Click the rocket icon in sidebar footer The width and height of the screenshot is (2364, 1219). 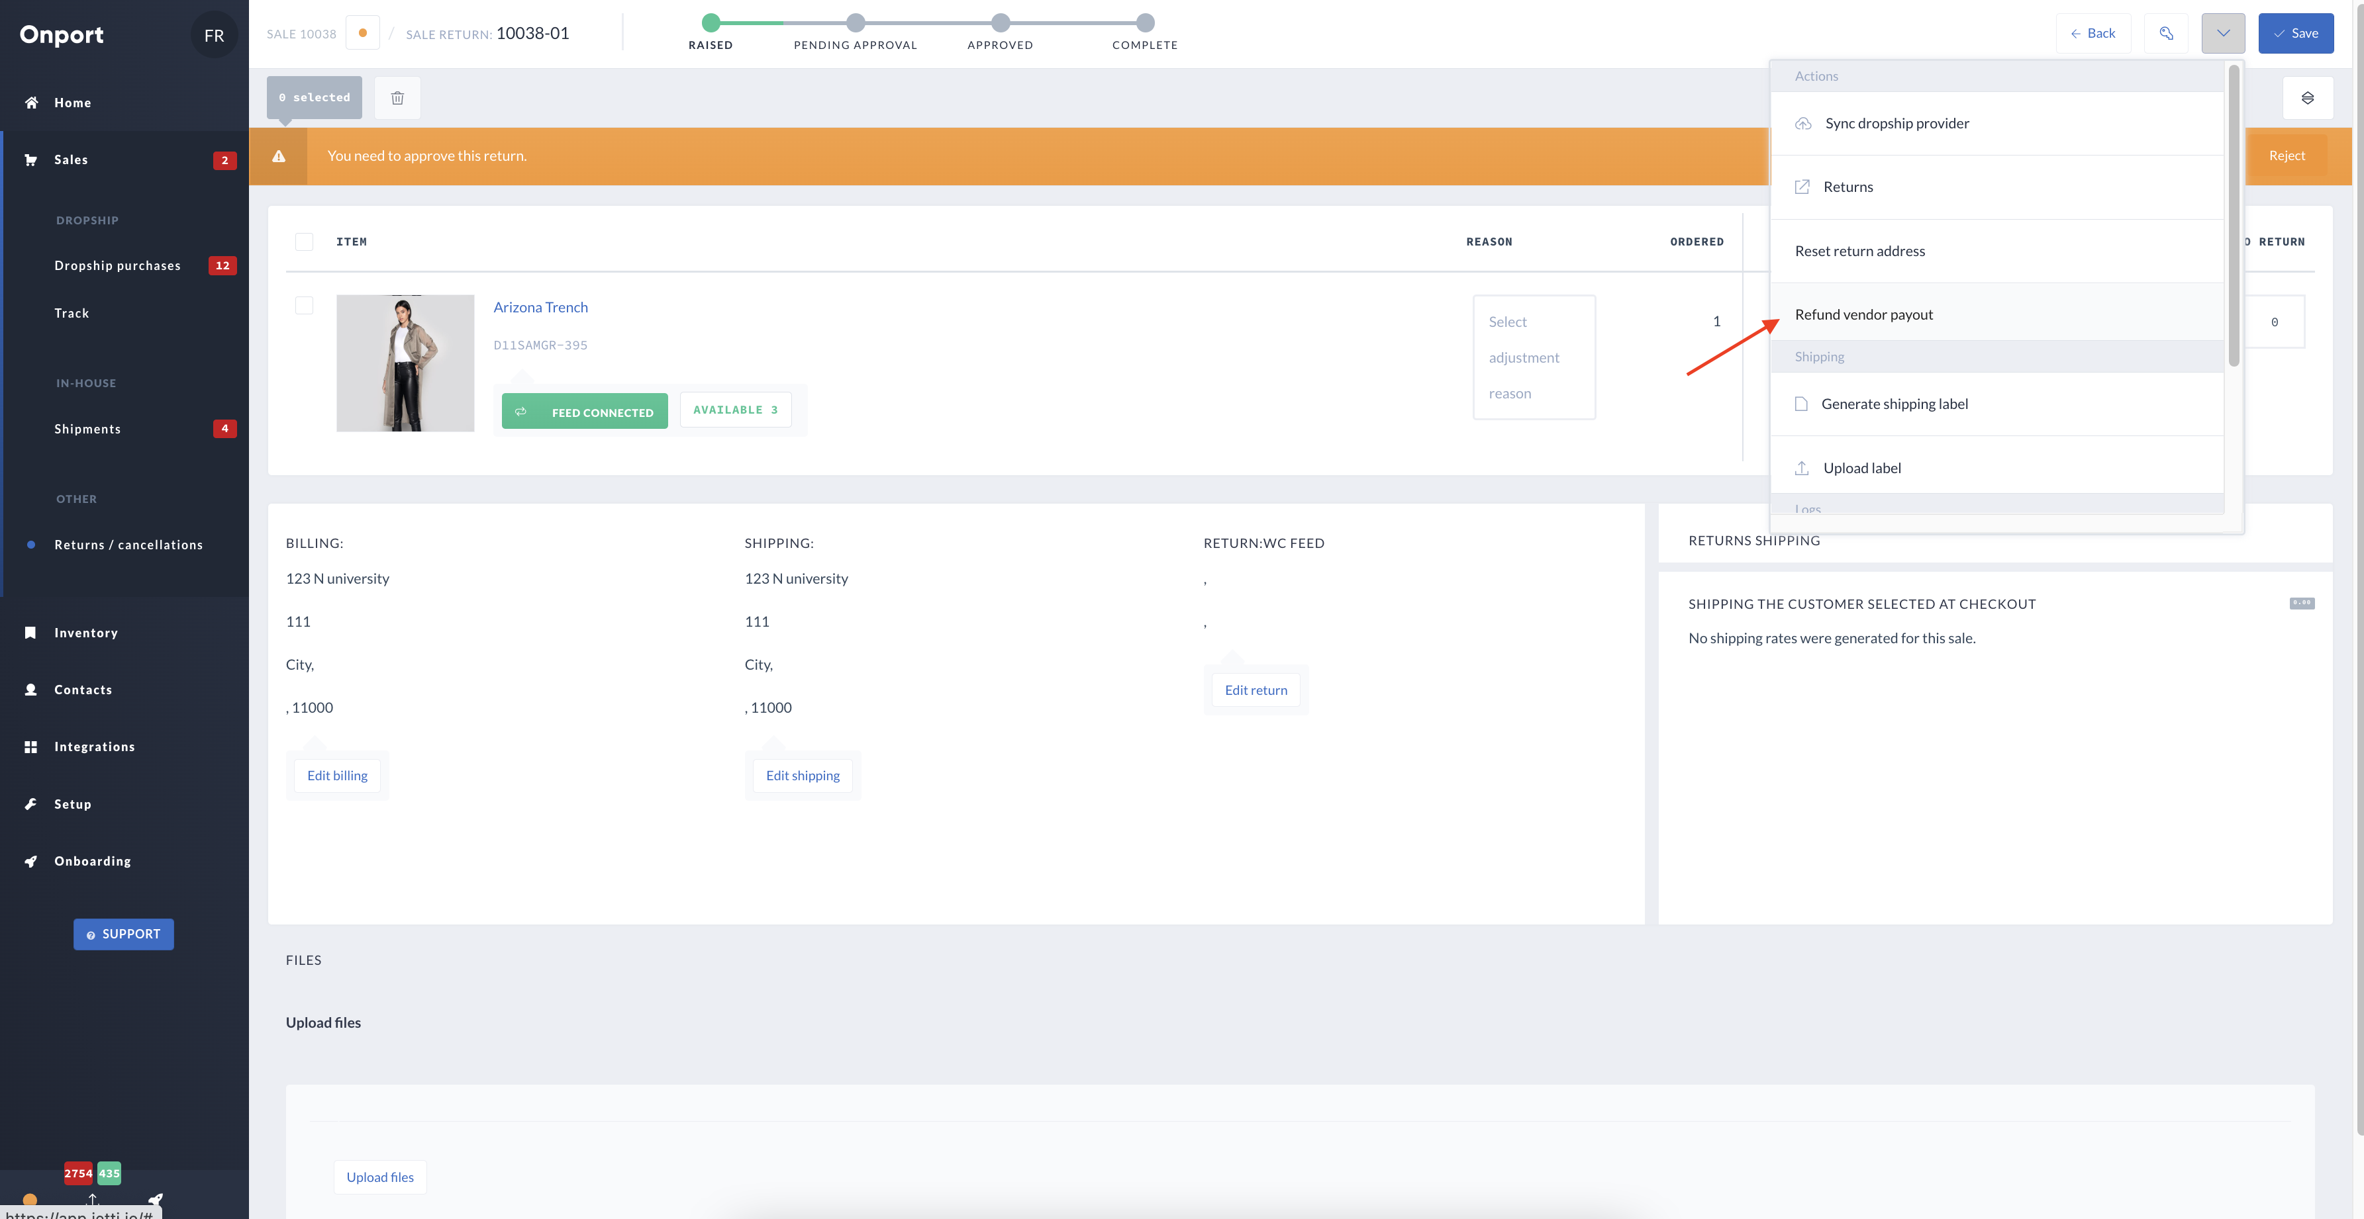click(x=156, y=1200)
